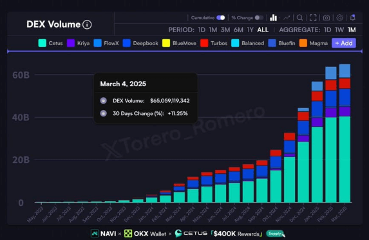Set period to 6M
This screenshot has width=369, height=240.
tap(238, 30)
